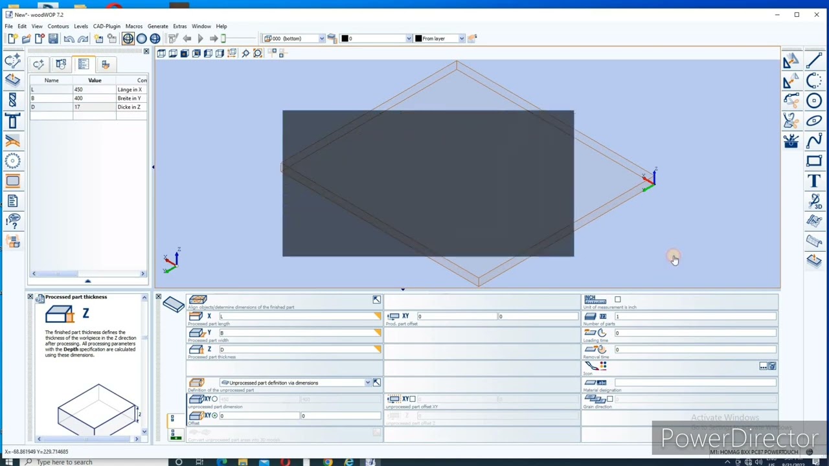Click the New file toolbar icon

tap(12, 39)
